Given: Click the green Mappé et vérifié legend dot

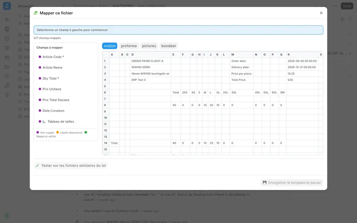Looking at the screenshot, I should [x=86, y=132].
